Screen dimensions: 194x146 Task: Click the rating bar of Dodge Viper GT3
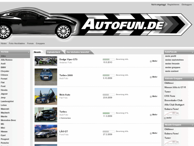click(x=109, y=59)
